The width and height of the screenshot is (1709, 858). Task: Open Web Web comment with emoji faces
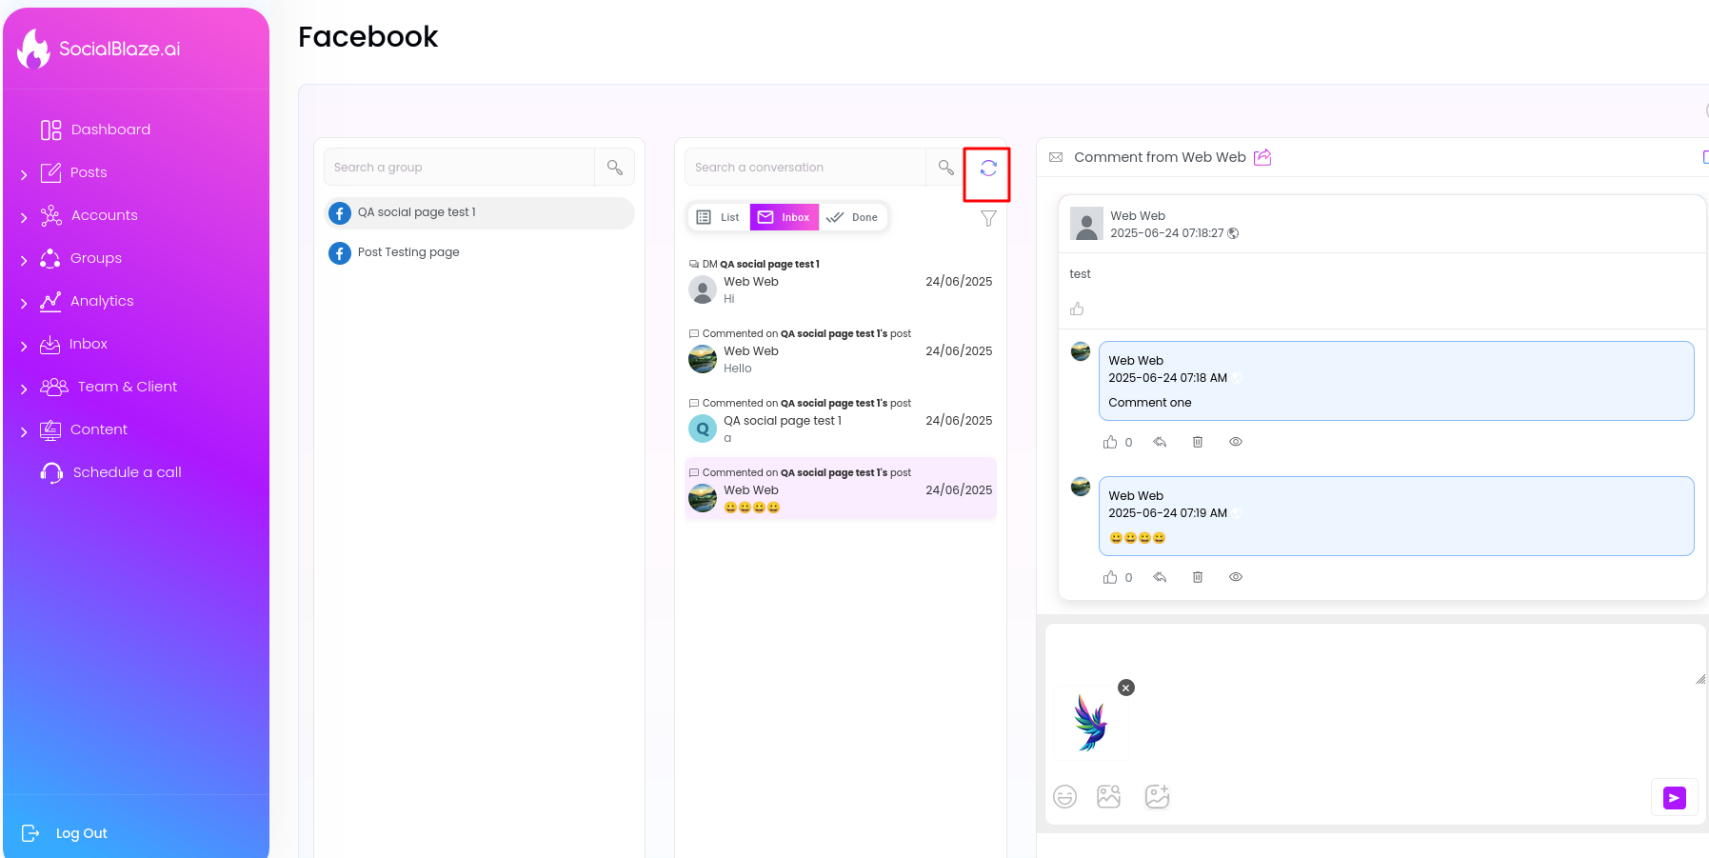(x=841, y=489)
